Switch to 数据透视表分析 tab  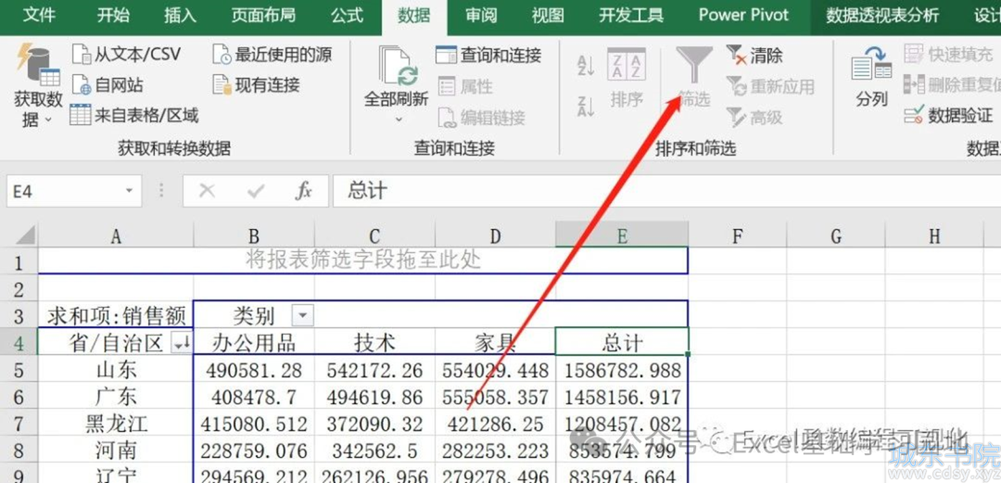pyautogui.click(x=882, y=16)
